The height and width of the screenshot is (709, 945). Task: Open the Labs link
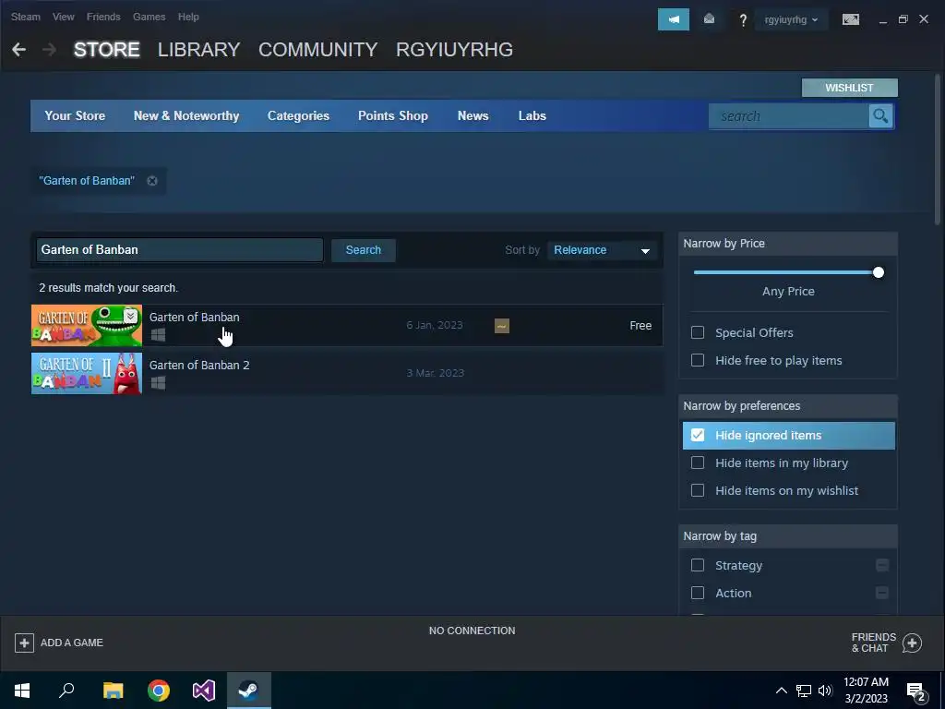pos(532,115)
